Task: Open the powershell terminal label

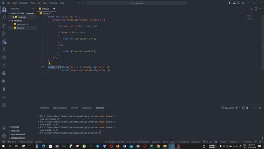Action: tap(228, 108)
